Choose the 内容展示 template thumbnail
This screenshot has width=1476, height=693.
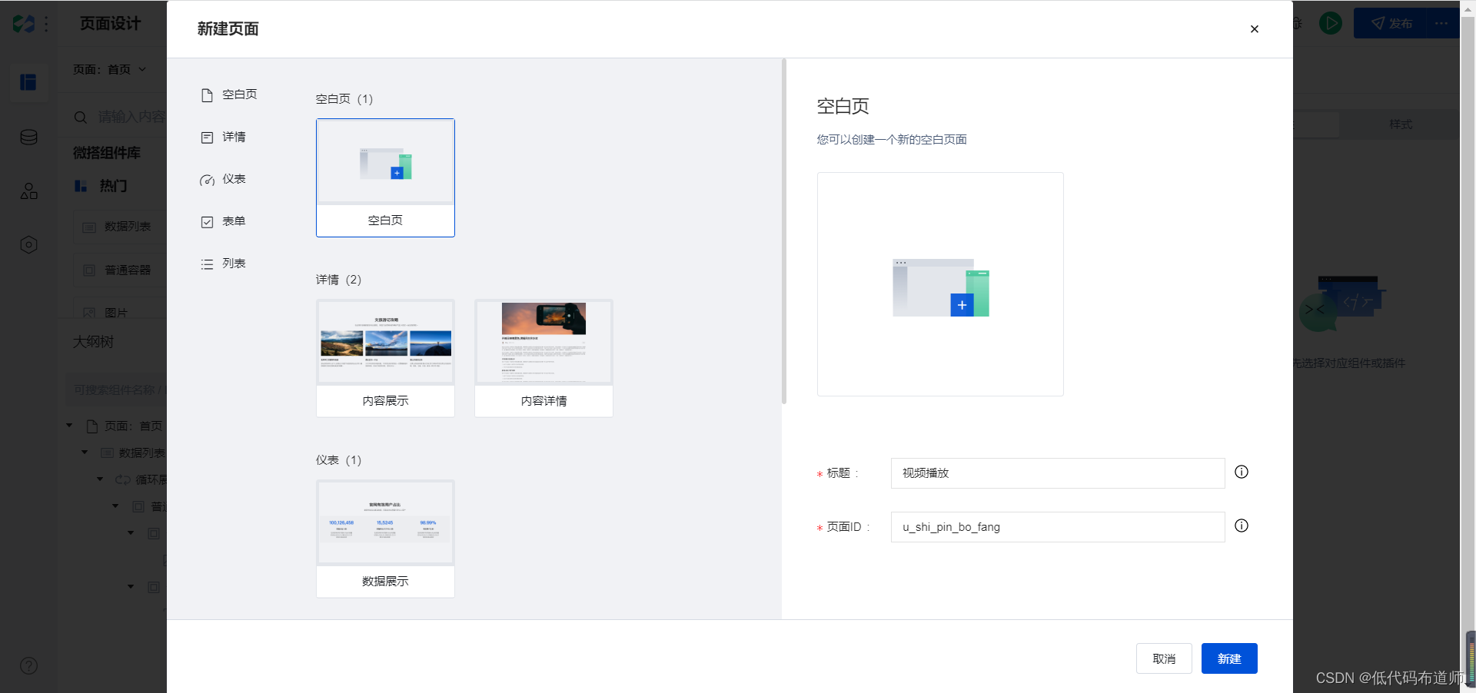click(385, 358)
